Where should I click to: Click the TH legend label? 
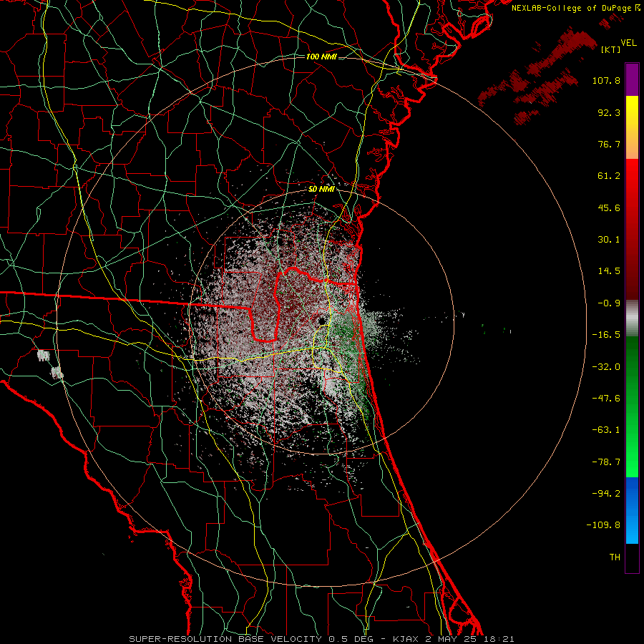tap(615, 557)
